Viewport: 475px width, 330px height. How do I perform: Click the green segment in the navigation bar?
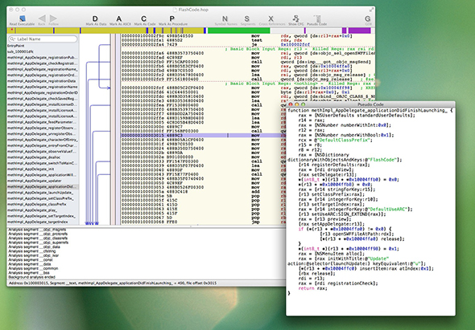238,31
